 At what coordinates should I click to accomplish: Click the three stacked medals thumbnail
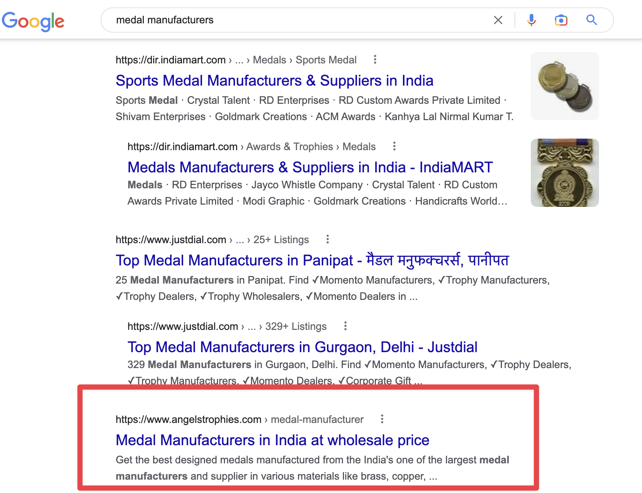565,86
